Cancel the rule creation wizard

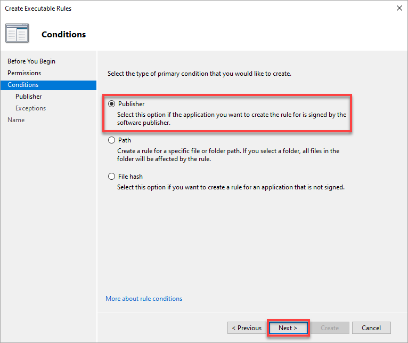coord(371,328)
